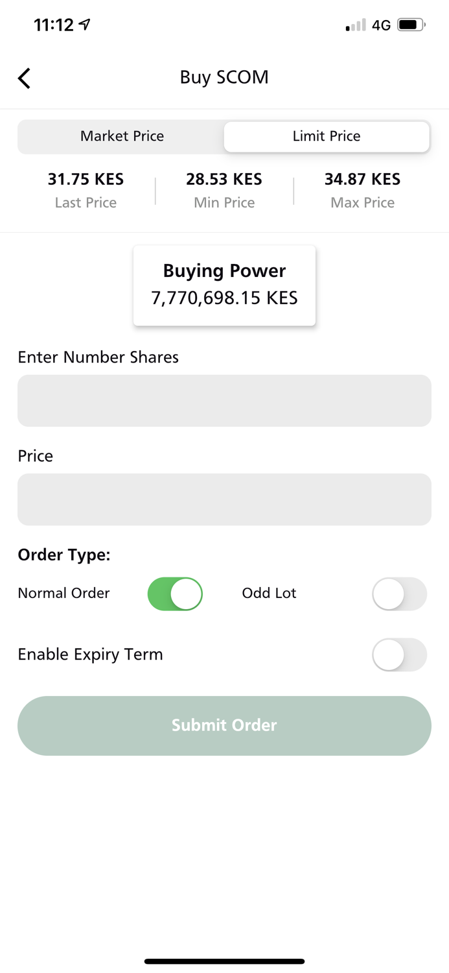This screenshot has height=973, width=449.
Task: Click the Price input field
Action: (x=224, y=499)
